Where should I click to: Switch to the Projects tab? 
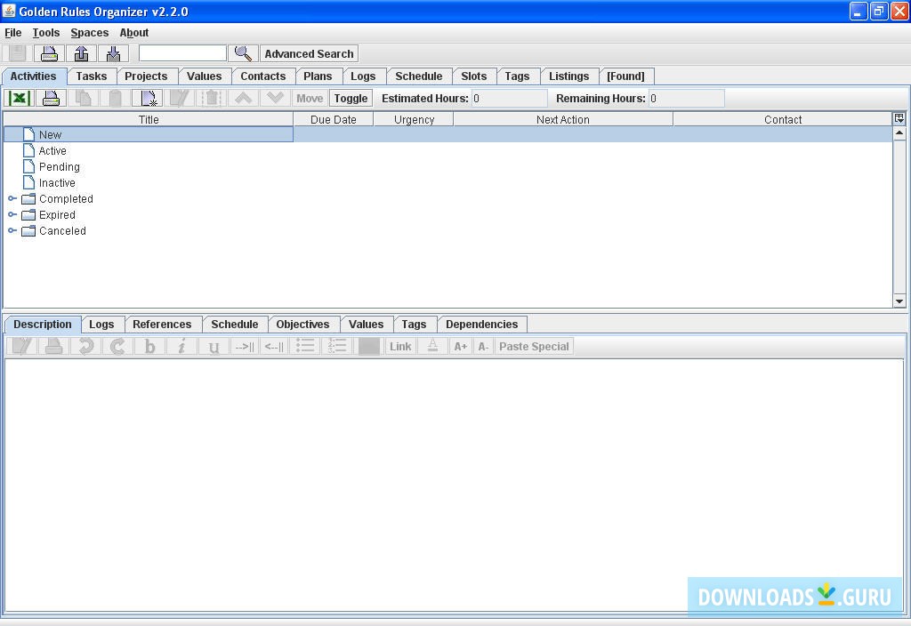click(x=146, y=76)
